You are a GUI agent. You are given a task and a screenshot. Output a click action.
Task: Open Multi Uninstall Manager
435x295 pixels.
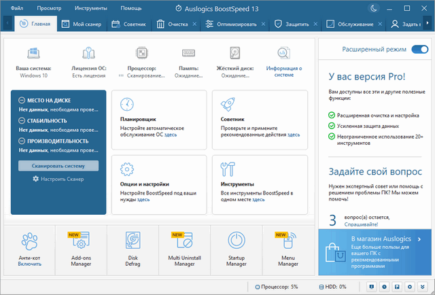coord(184,249)
